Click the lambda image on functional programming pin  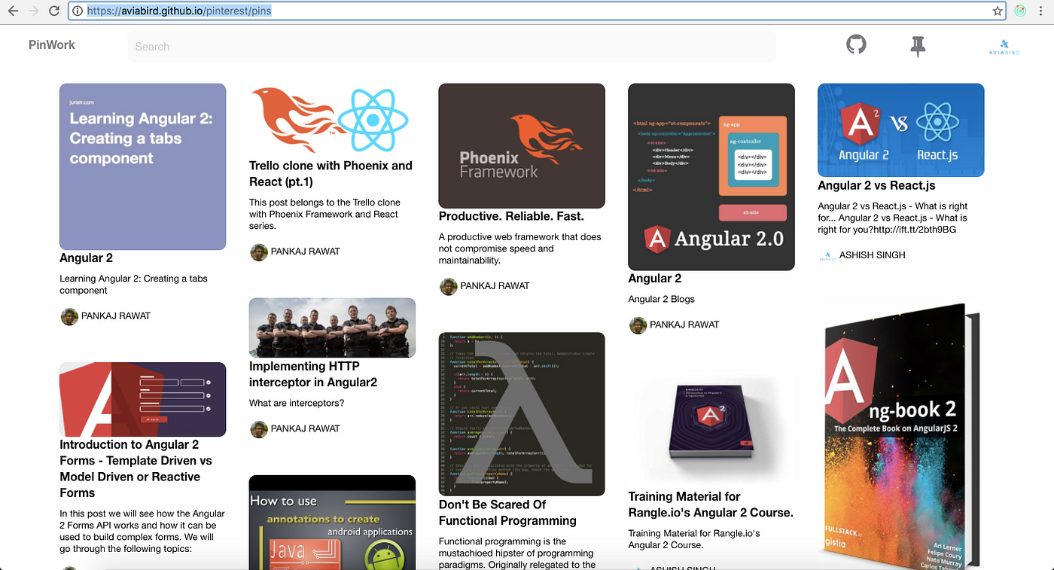point(522,413)
